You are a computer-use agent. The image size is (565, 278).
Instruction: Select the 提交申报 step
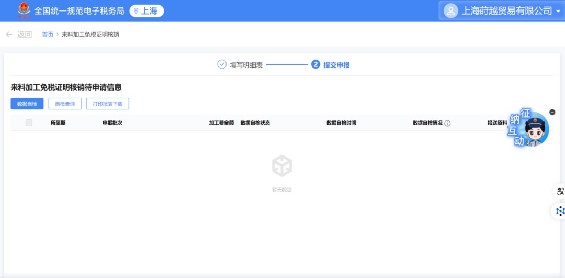tap(336, 65)
